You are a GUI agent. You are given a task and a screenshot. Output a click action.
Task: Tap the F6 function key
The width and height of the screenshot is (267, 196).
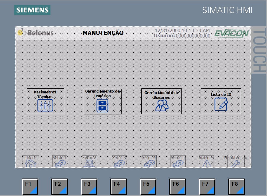[177, 187]
